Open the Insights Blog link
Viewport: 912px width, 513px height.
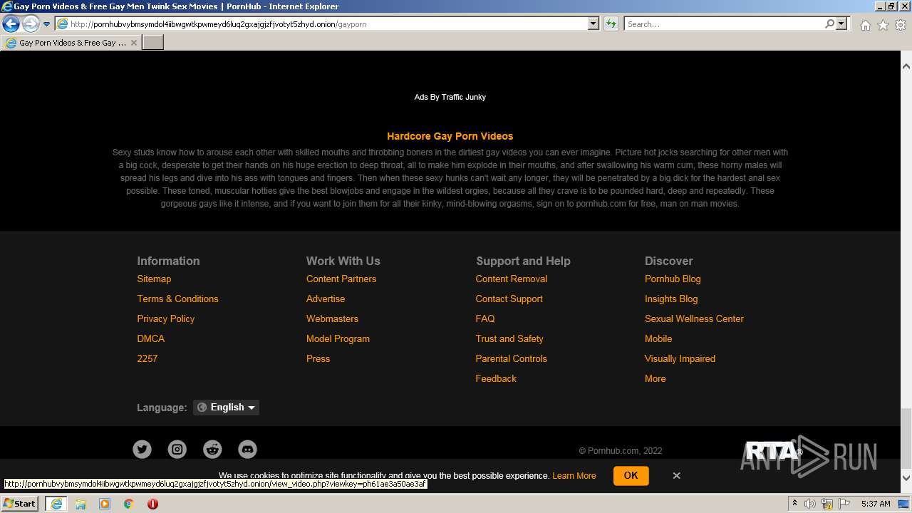671,299
